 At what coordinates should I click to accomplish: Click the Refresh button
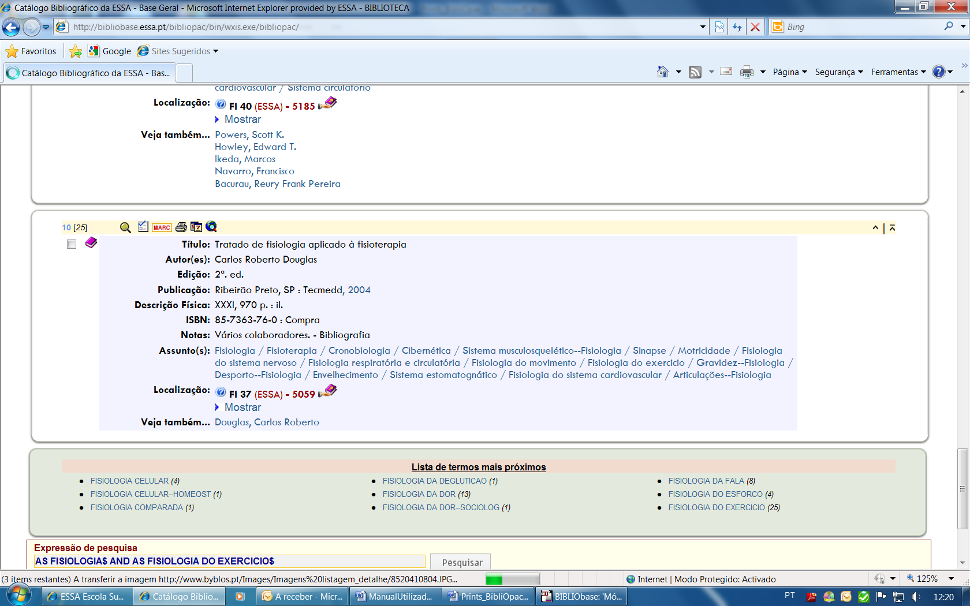point(737,27)
